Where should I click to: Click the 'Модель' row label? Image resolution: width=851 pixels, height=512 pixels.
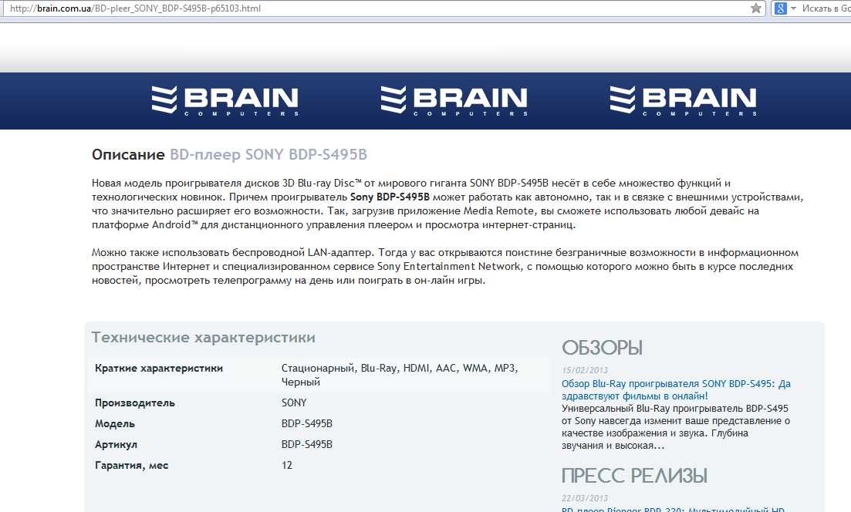[114, 423]
